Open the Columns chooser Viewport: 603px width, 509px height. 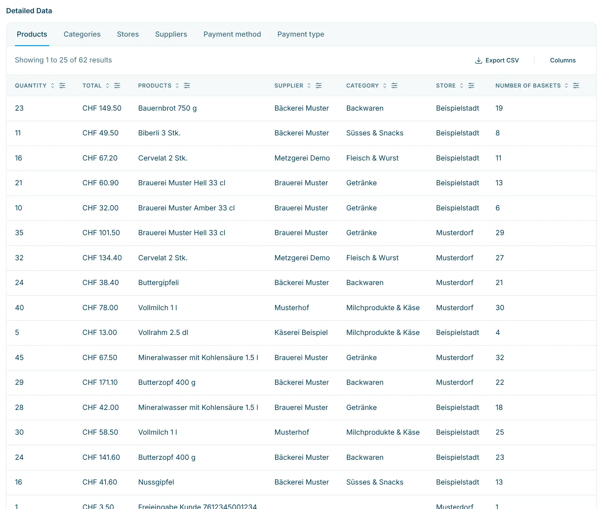[x=563, y=60]
